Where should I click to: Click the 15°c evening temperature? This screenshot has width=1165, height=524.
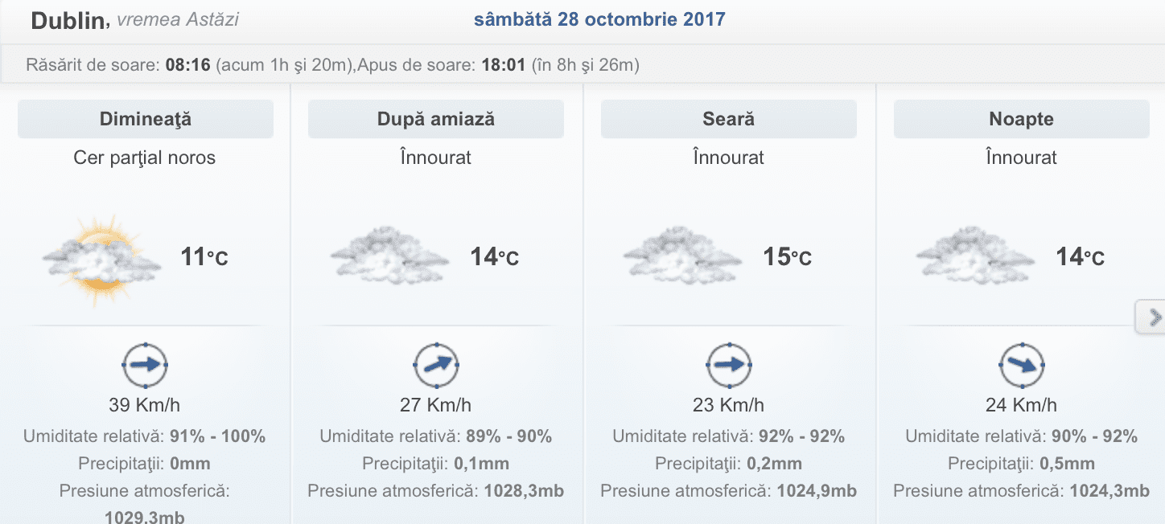pos(787,257)
